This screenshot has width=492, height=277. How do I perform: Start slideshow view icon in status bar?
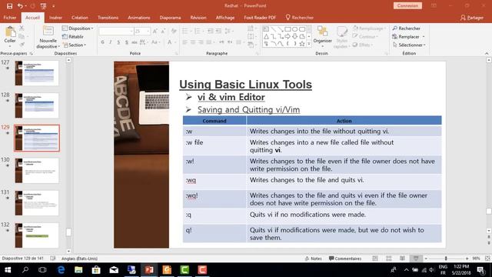416,259
